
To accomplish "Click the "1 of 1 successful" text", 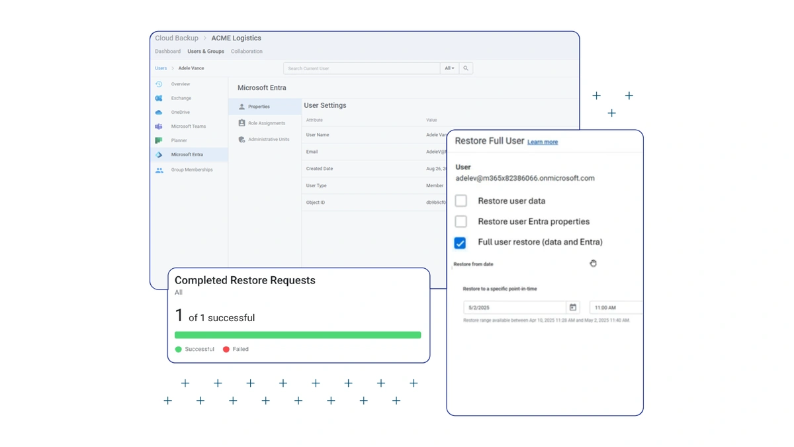I will pyautogui.click(x=214, y=317).
